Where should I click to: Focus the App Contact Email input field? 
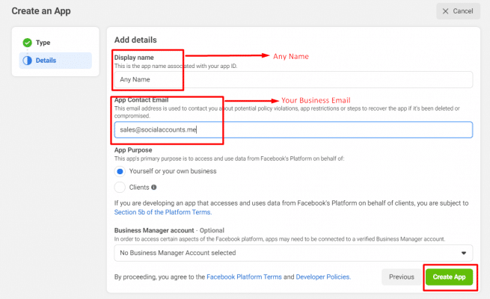click(293, 129)
